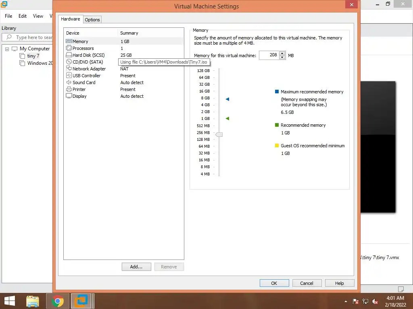
Task: Click the VMware Workstation taskbar icon
Action: (81, 301)
